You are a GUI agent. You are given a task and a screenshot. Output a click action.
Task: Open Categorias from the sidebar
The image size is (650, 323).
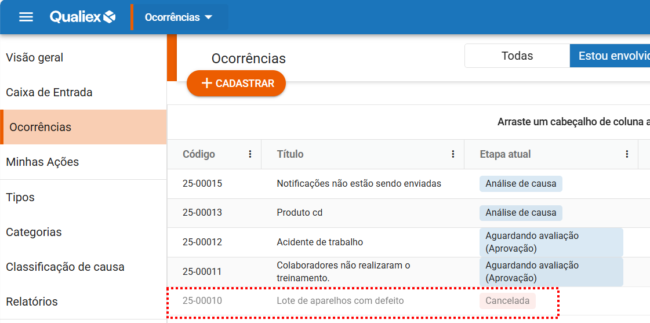coord(34,232)
